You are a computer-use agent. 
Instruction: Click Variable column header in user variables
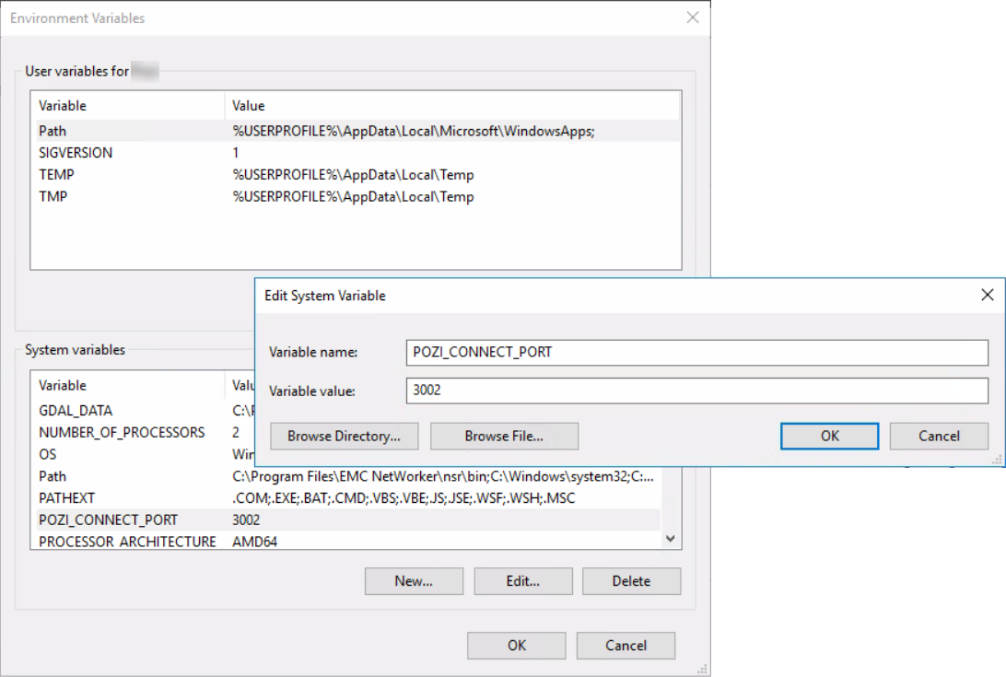point(128,106)
